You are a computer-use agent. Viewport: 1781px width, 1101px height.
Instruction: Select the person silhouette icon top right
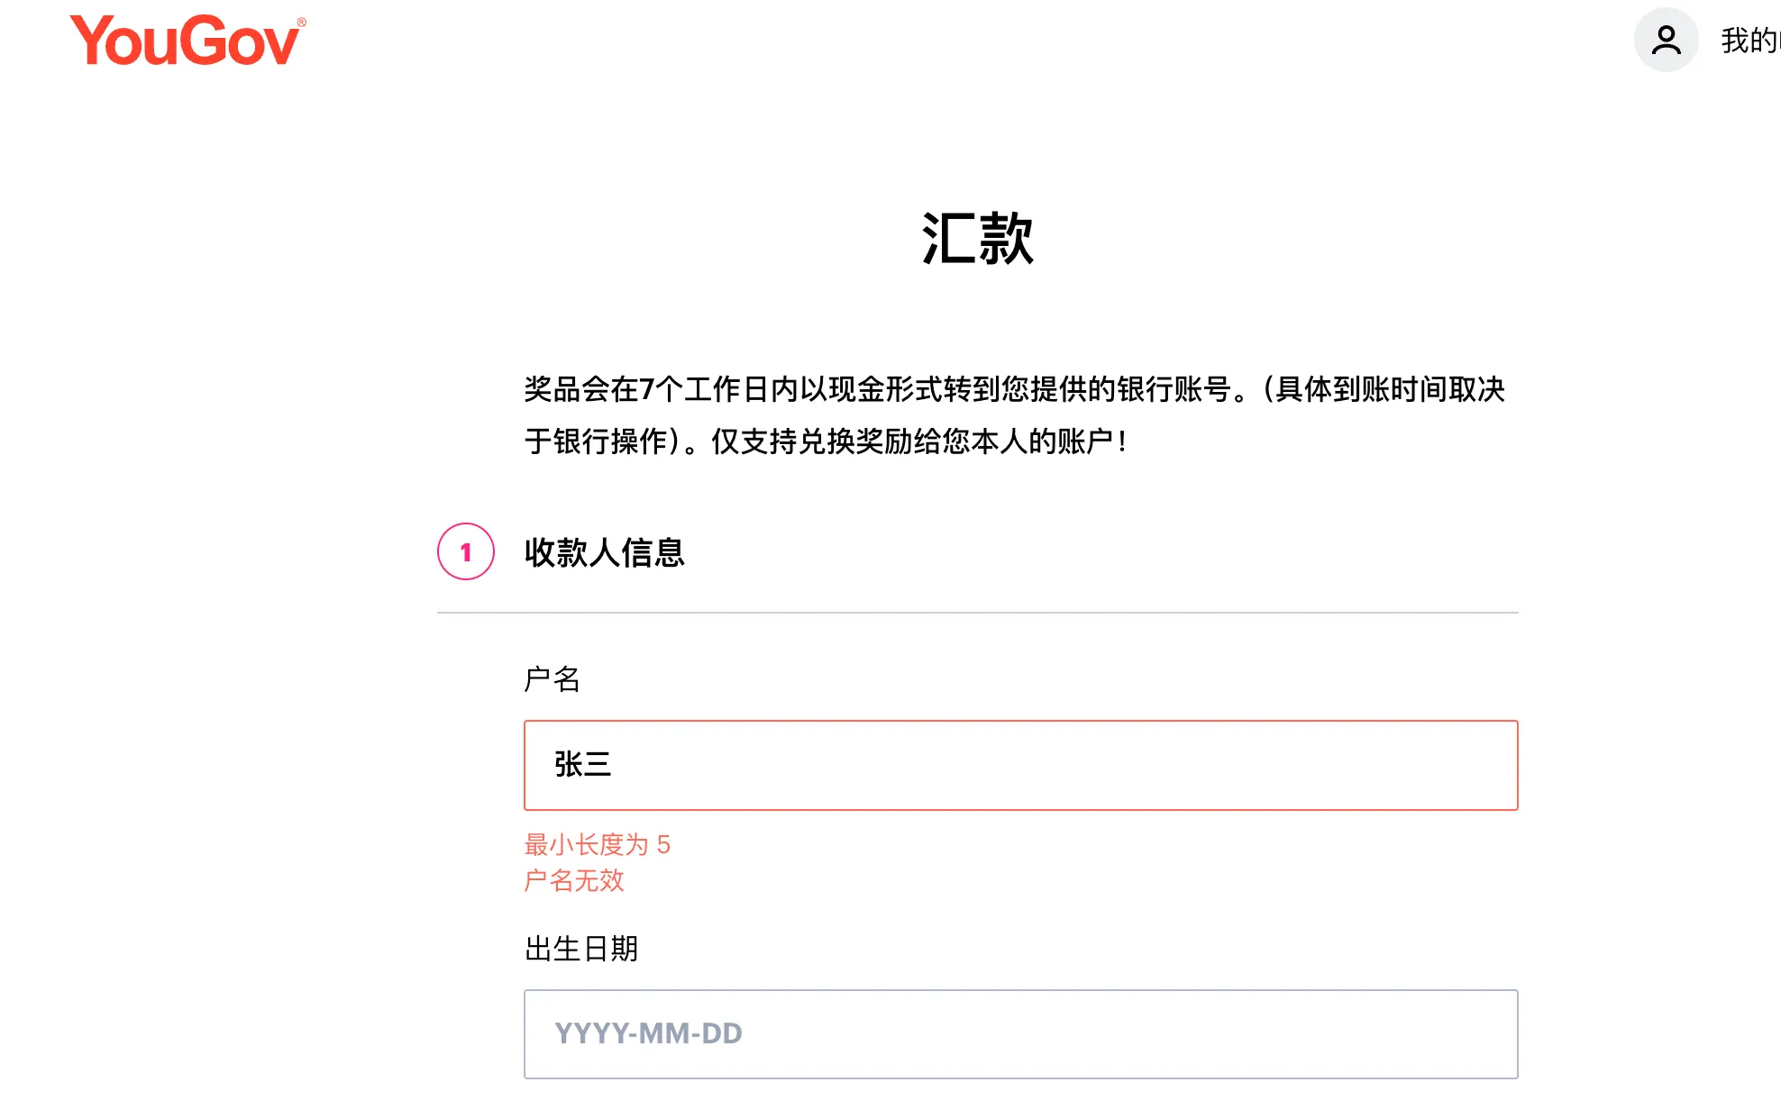[1665, 38]
